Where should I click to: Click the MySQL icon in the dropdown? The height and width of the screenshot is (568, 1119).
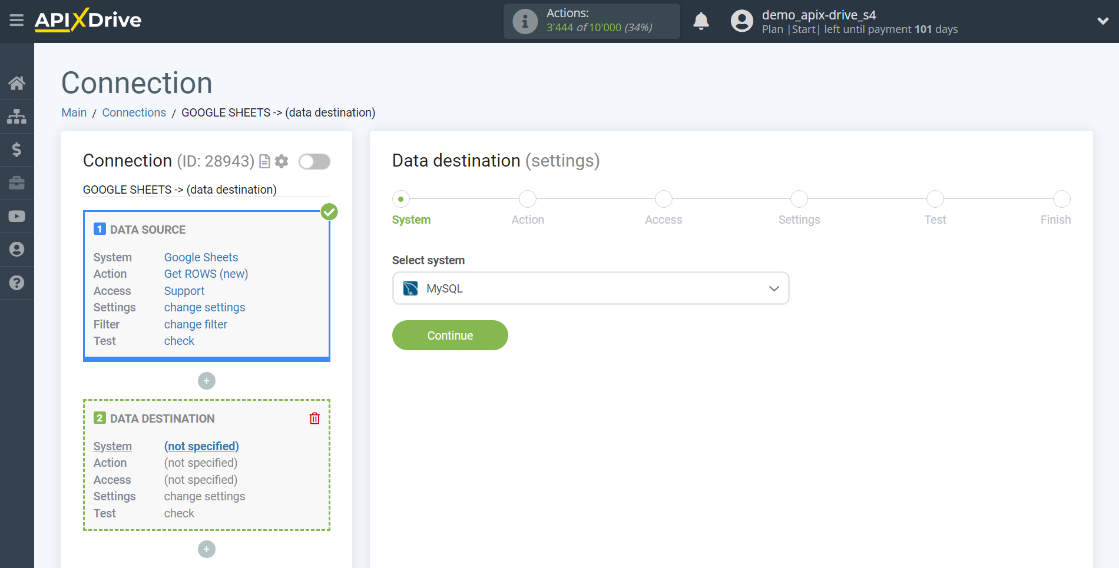click(x=410, y=288)
